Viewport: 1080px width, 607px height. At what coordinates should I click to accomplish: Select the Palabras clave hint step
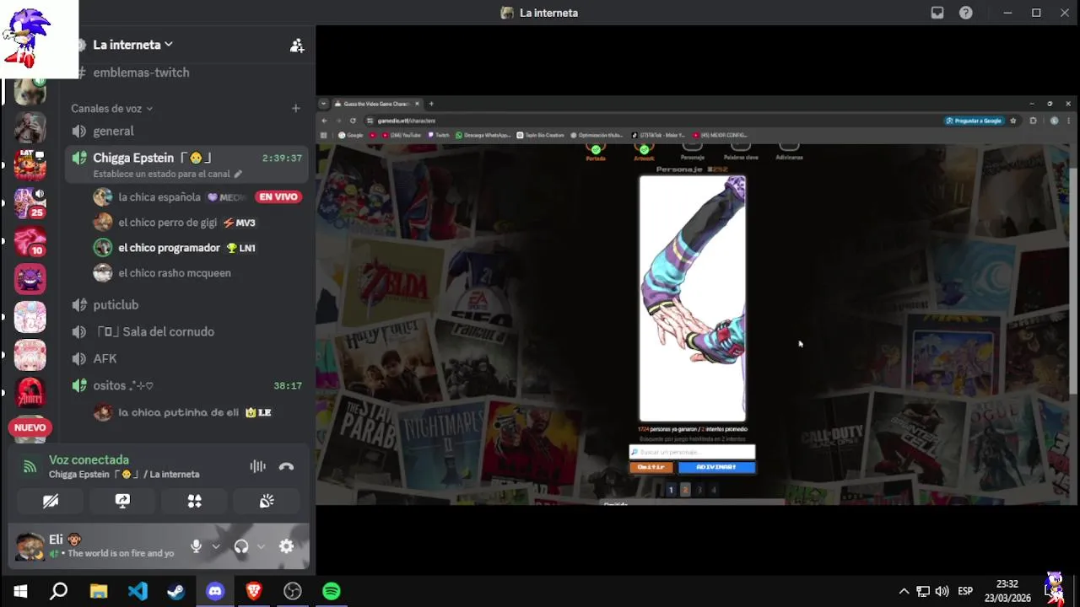(x=740, y=152)
